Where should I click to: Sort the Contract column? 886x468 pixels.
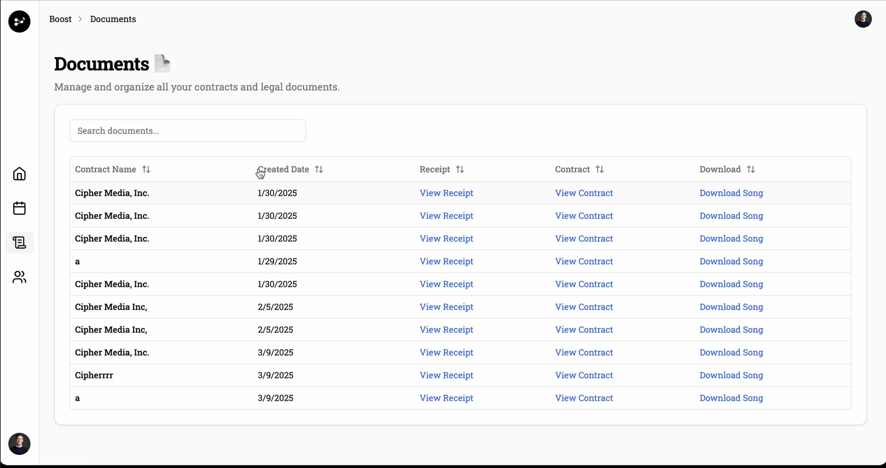coord(600,169)
